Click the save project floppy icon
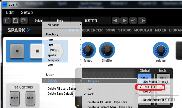The image size is (182, 108). coord(15,21)
